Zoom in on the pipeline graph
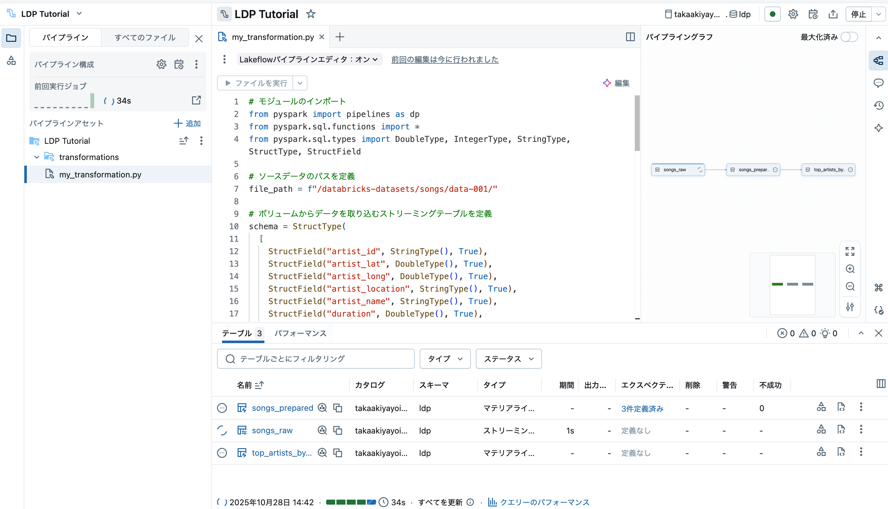 click(x=850, y=269)
